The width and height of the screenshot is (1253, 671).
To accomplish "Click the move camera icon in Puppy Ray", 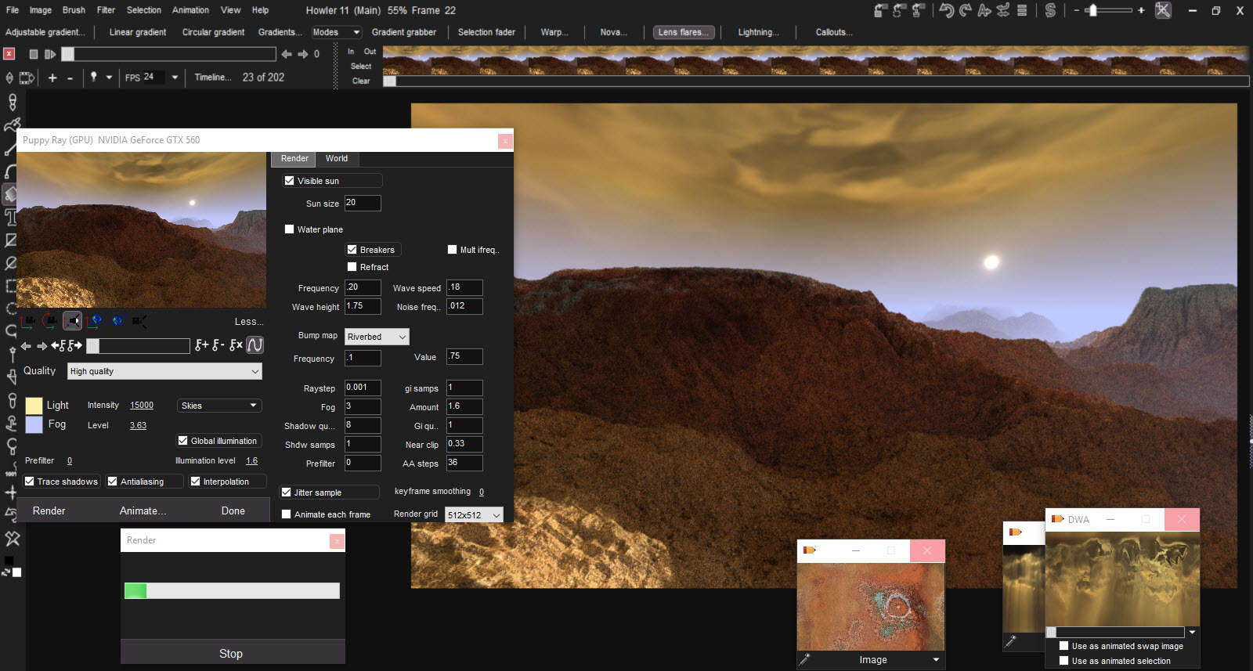I will click(28, 321).
